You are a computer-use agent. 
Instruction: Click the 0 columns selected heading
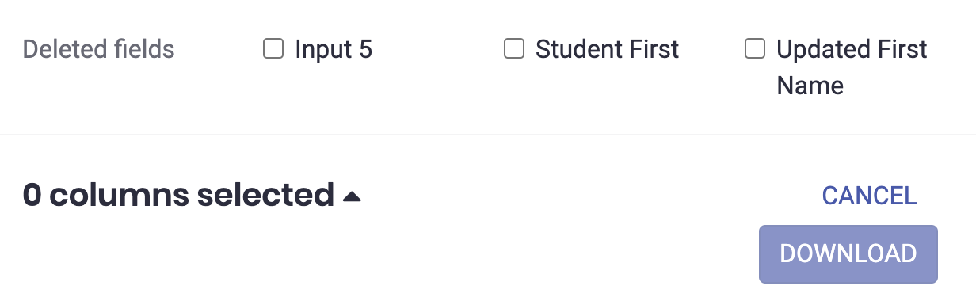178,195
